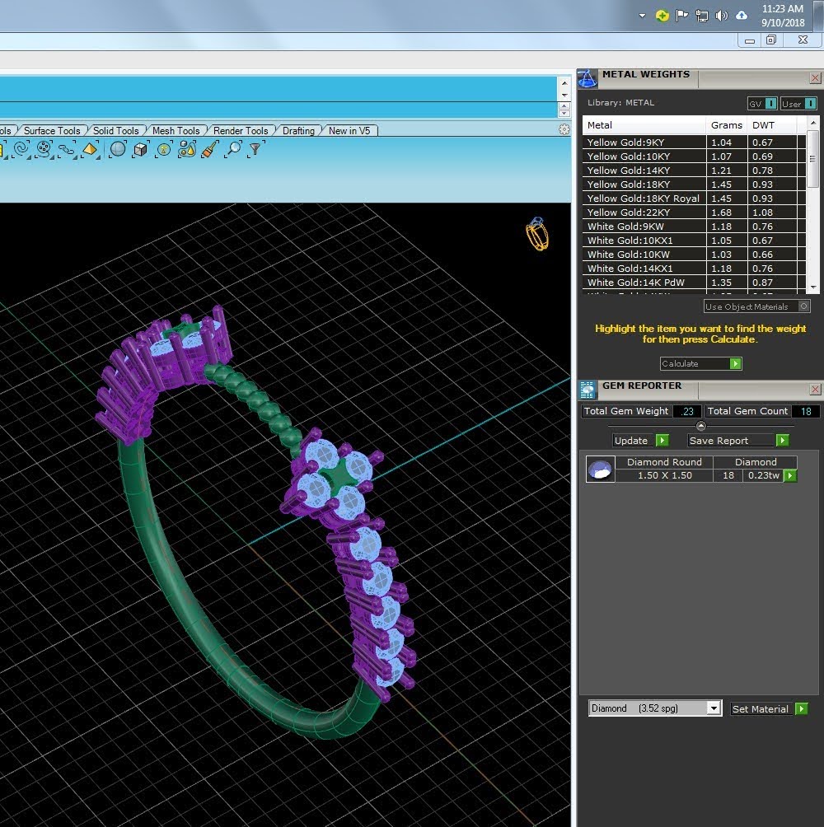Click the Set Material button
The width and height of the screenshot is (824, 827).
769,709
